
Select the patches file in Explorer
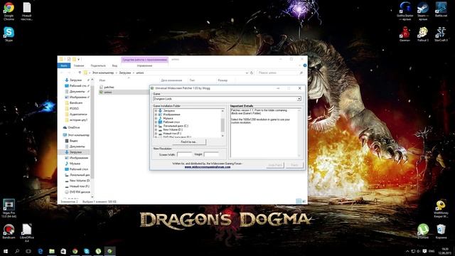click(x=107, y=87)
